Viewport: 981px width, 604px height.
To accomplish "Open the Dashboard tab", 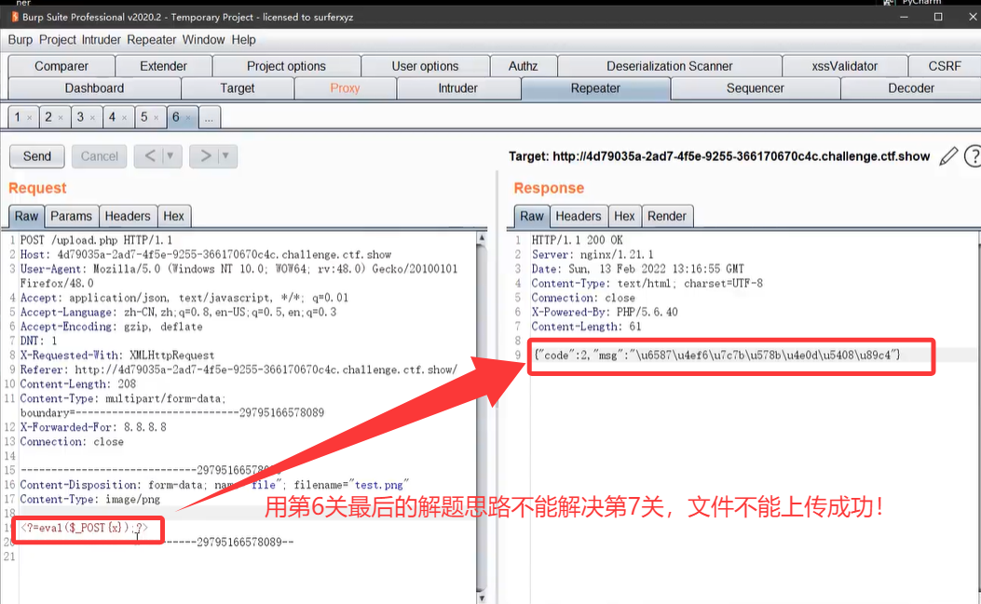I will [94, 88].
